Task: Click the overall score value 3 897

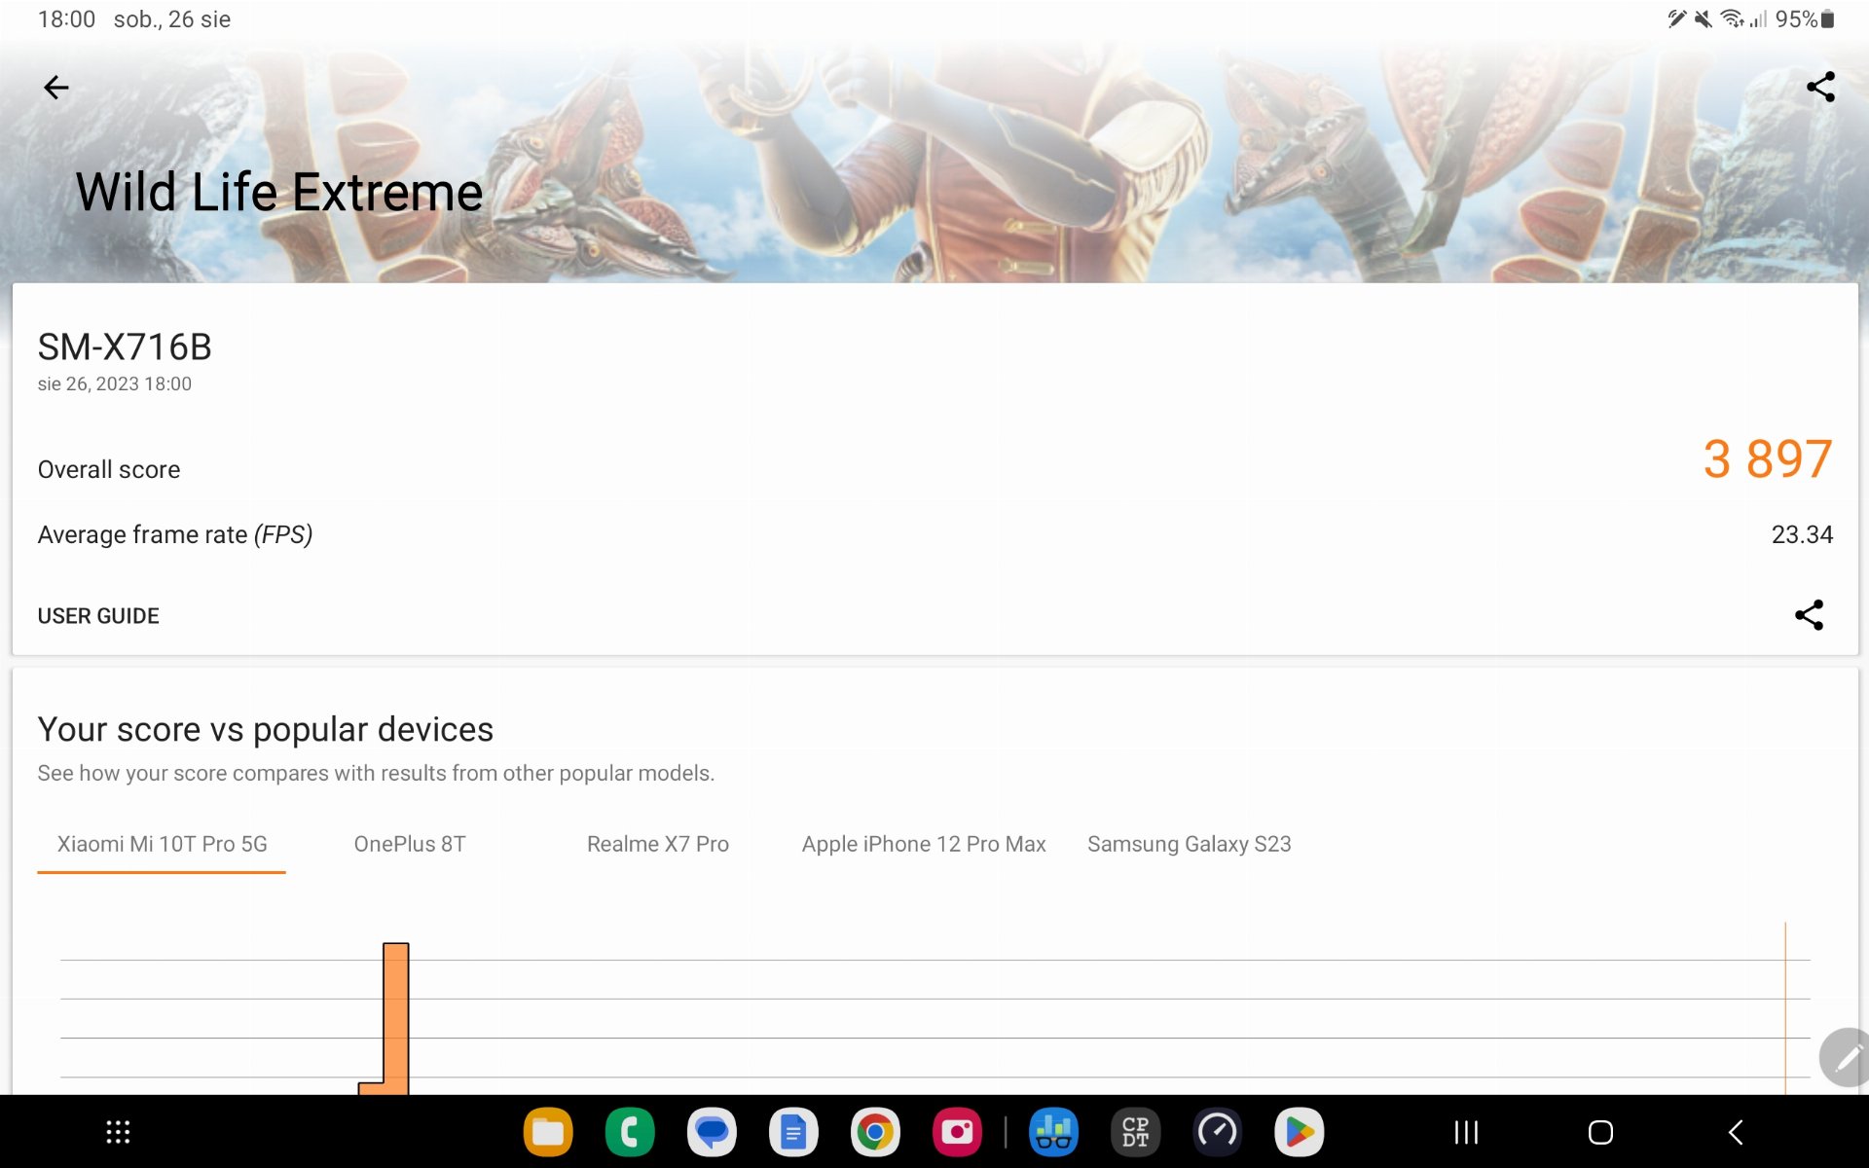Action: [x=1768, y=458]
